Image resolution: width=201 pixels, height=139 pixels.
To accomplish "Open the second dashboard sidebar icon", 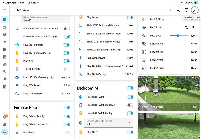I will pos(5,27).
